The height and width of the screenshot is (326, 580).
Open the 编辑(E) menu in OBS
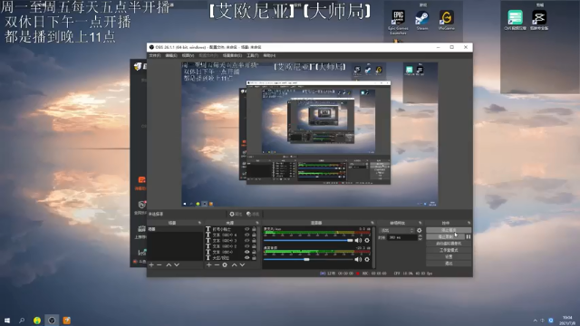(x=171, y=55)
